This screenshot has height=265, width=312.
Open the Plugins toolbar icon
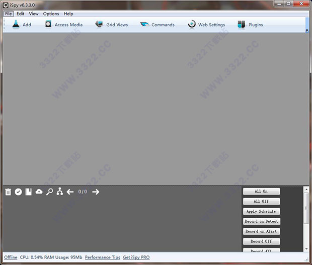pyautogui.click(x=242, y=25)
